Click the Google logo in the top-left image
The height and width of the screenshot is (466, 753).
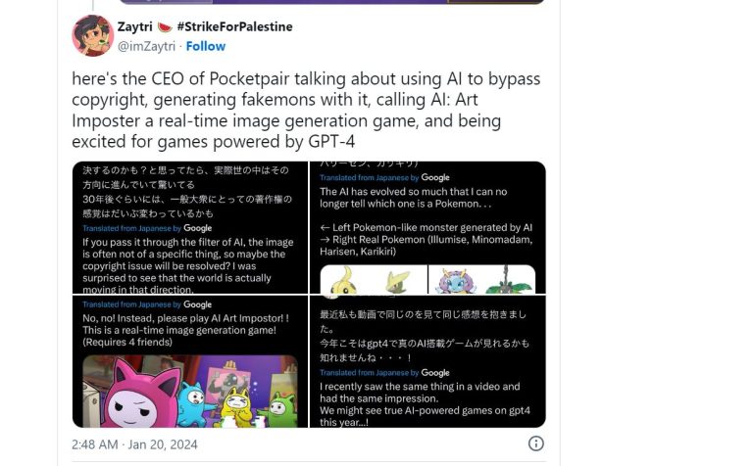tap(198, 228)
